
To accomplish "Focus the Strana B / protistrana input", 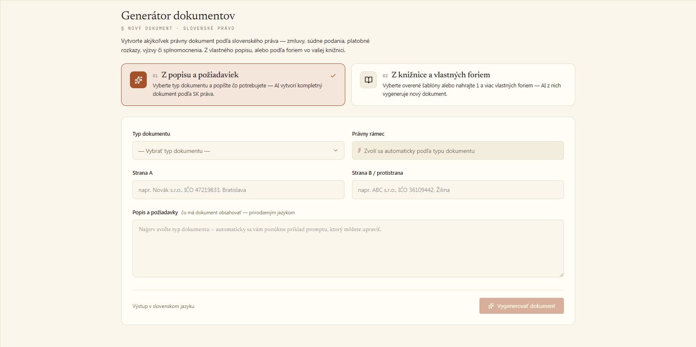I will tap(458, 190).
